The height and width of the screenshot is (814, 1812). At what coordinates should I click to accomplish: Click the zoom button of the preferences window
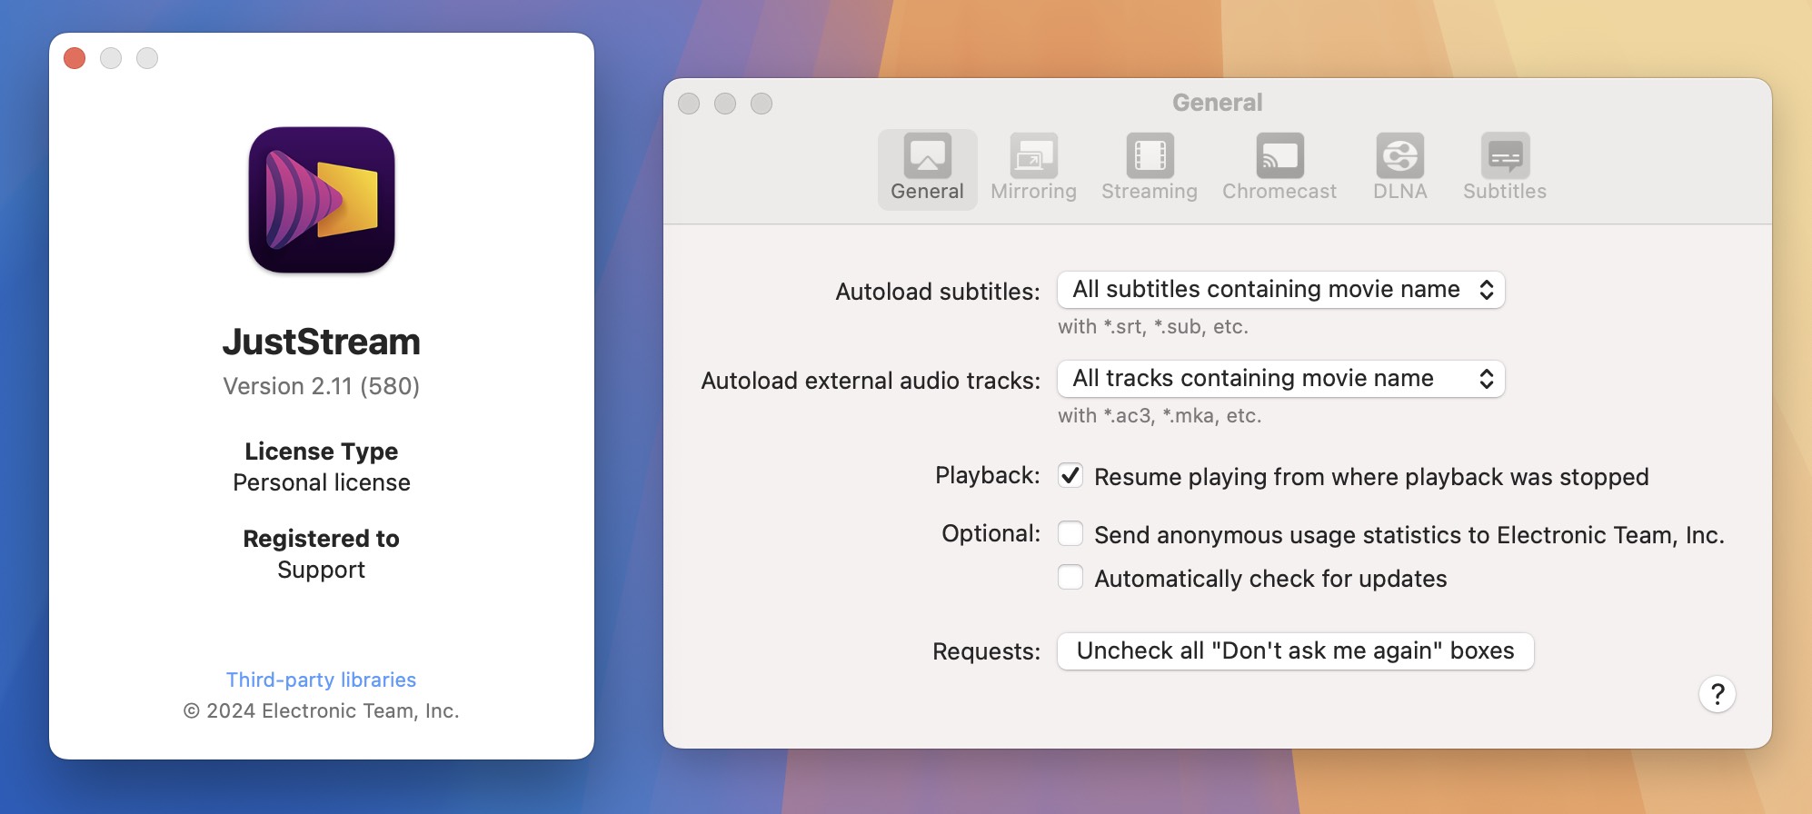click(x=762, y=104)
